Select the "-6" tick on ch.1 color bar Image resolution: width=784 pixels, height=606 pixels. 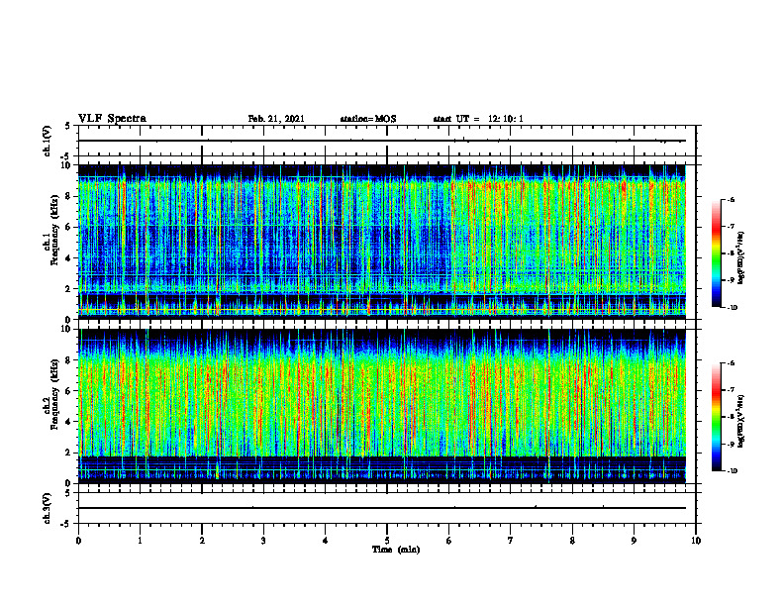pos(731,200)
